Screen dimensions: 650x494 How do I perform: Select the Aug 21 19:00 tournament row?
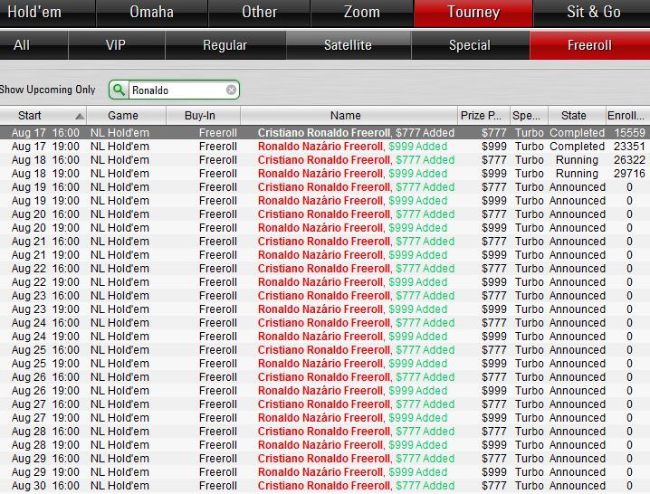pos(325,255)
